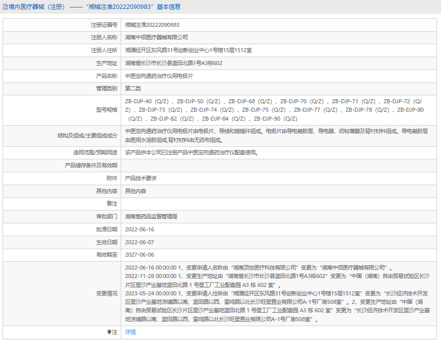Click the 2022-06-16 change record about 湖南顶世医疗科技有限公司

pos(259,268)
